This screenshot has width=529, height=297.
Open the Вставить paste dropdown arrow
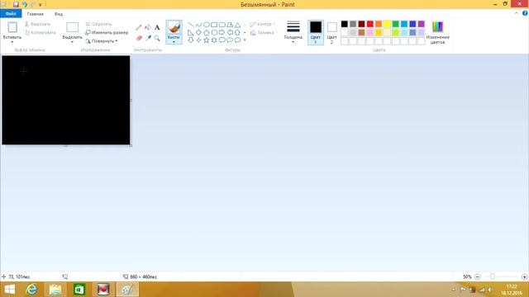coord(12,42)
